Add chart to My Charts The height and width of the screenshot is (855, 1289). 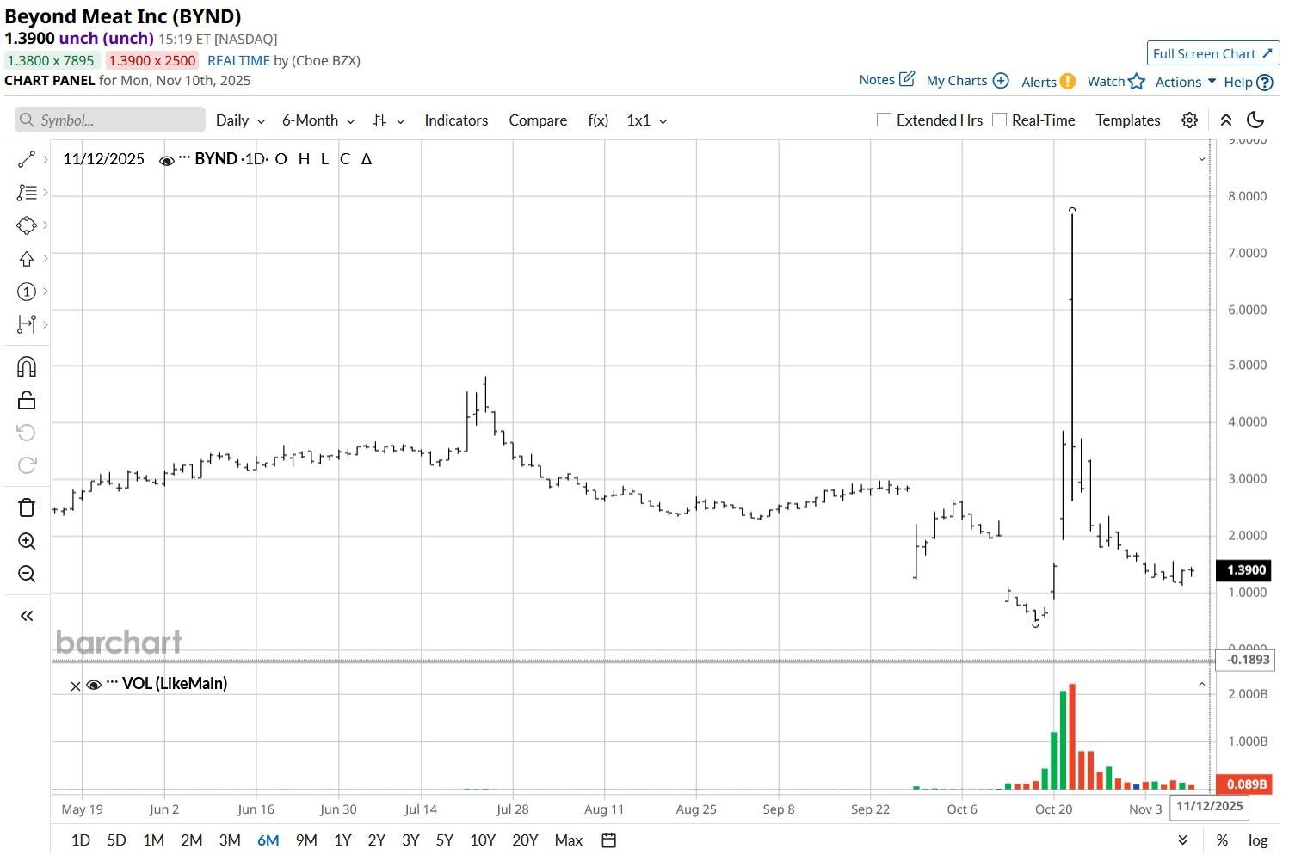pos(967,81)
